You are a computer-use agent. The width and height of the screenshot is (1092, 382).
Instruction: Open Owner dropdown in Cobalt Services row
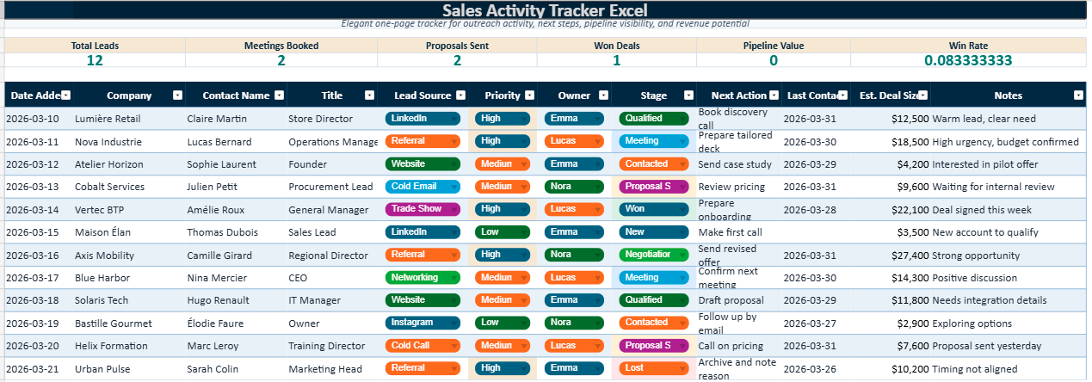point(596,187)
